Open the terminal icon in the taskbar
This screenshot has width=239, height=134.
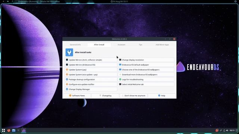[19, 130]
